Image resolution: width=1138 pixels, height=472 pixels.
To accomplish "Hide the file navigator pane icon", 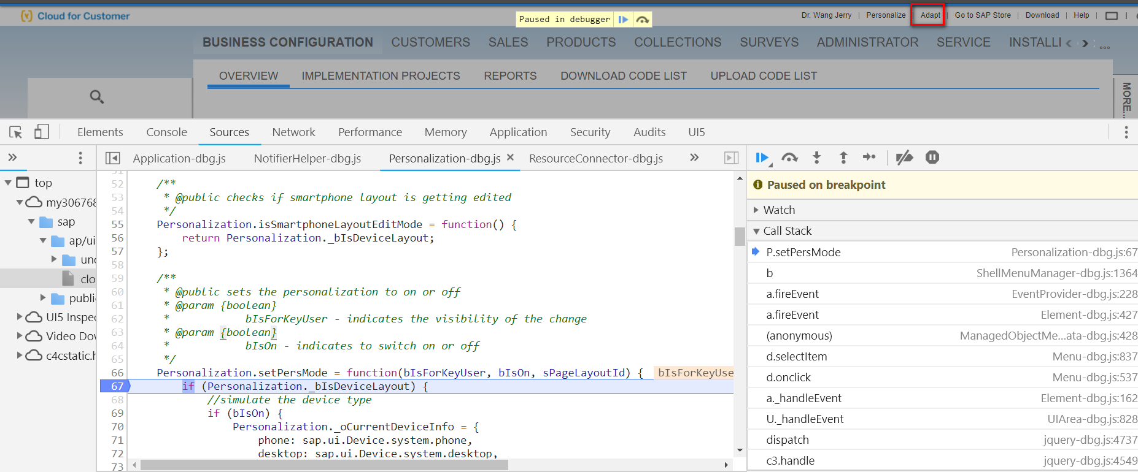I will click(x=112, y=158).
